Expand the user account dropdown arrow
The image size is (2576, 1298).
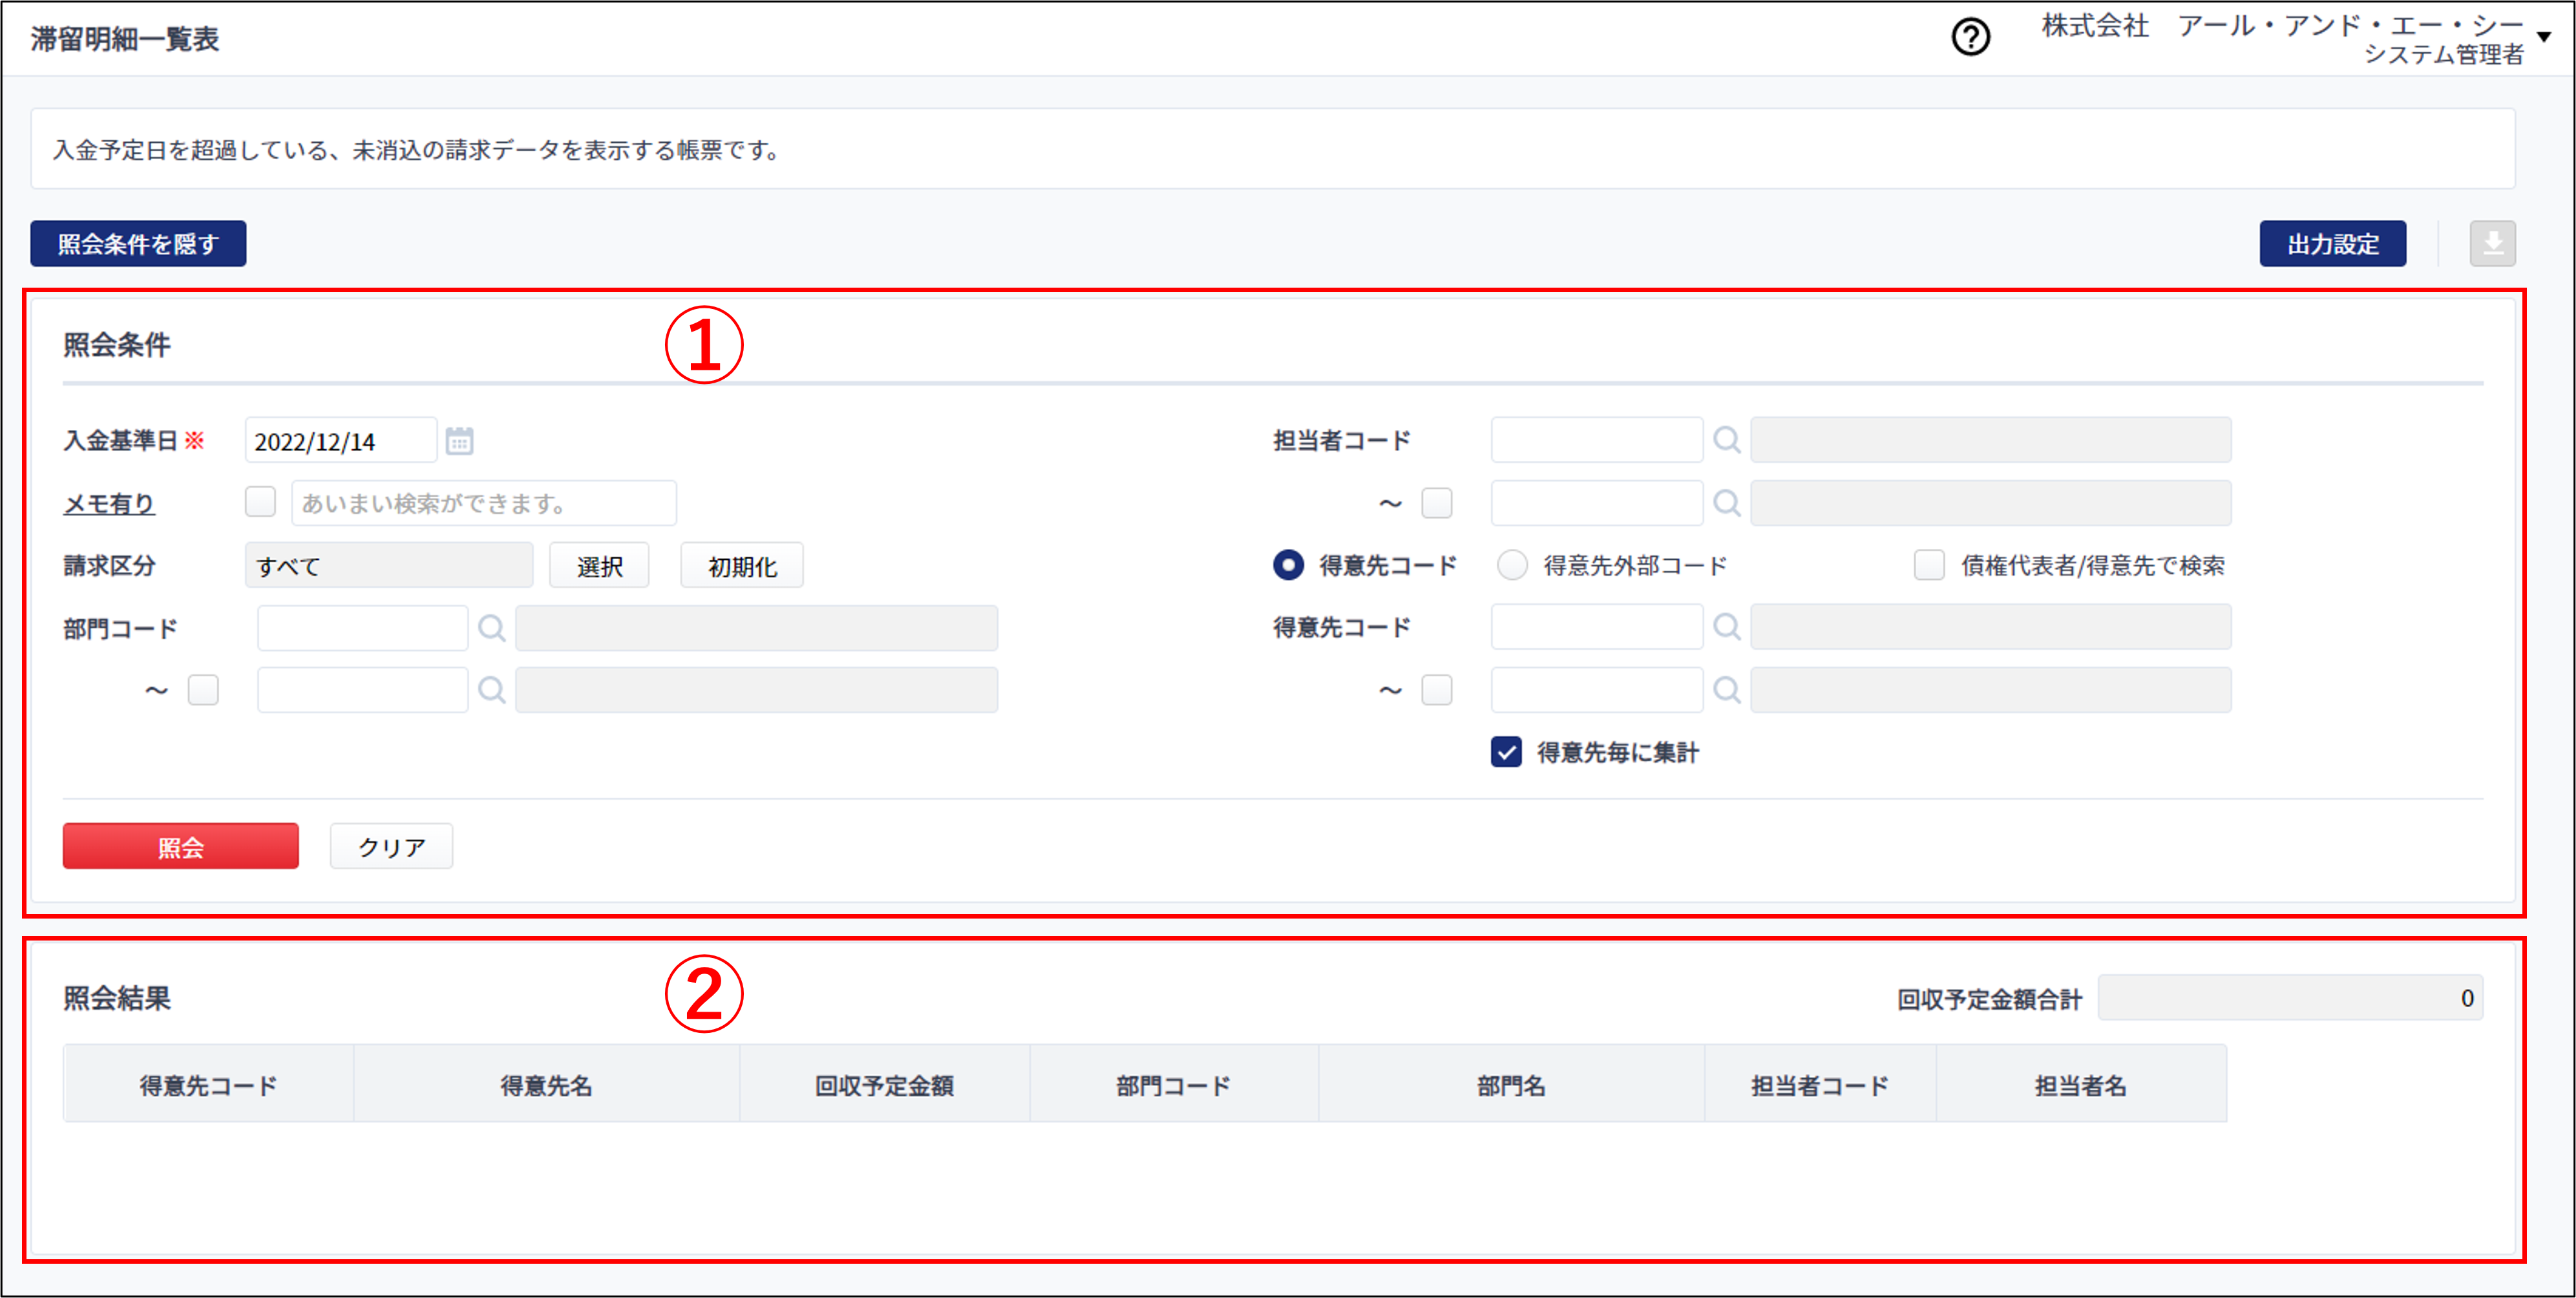(x=2544, y=37)
